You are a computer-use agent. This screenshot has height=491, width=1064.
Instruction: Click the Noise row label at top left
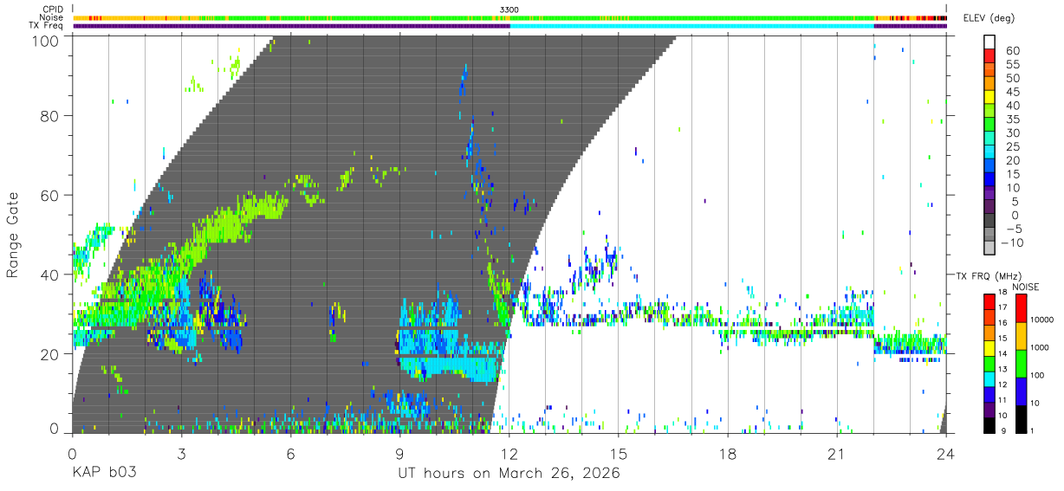[x=52, y=17]
